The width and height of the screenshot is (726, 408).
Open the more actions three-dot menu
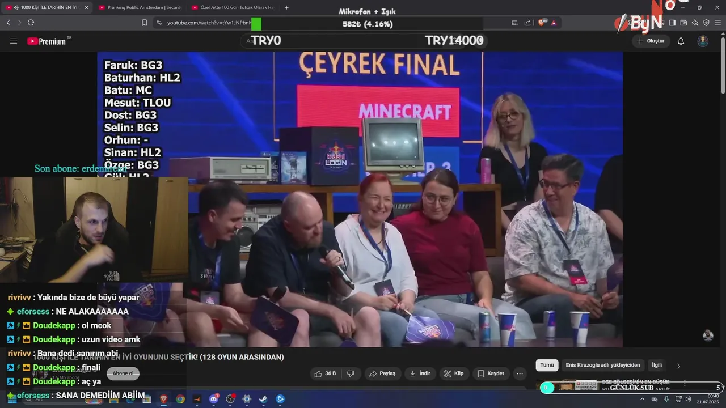click(x=520, y=373)
